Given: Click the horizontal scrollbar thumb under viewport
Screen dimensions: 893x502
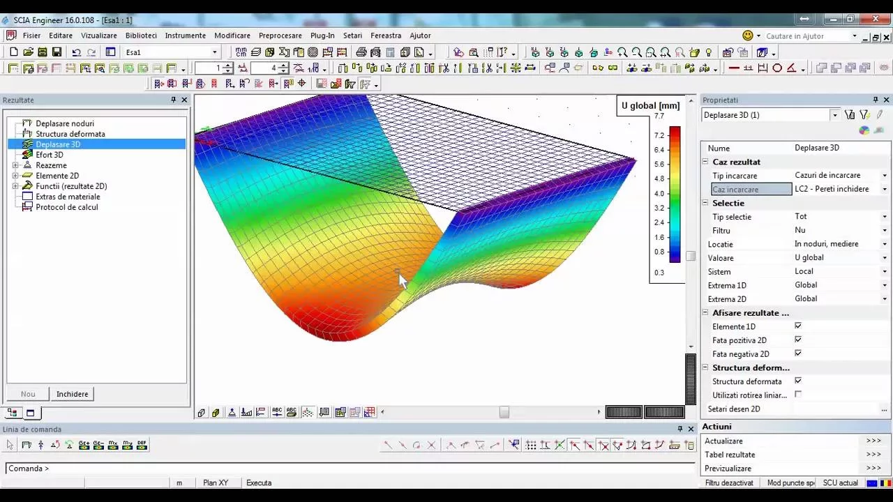Looking at the screenshot, I should [x=504, y=412].
